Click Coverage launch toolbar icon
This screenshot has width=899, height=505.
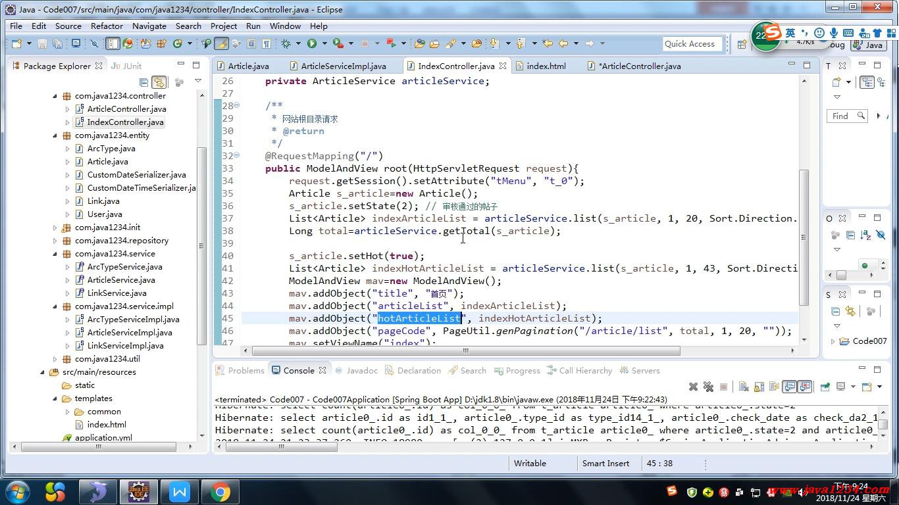338,43
